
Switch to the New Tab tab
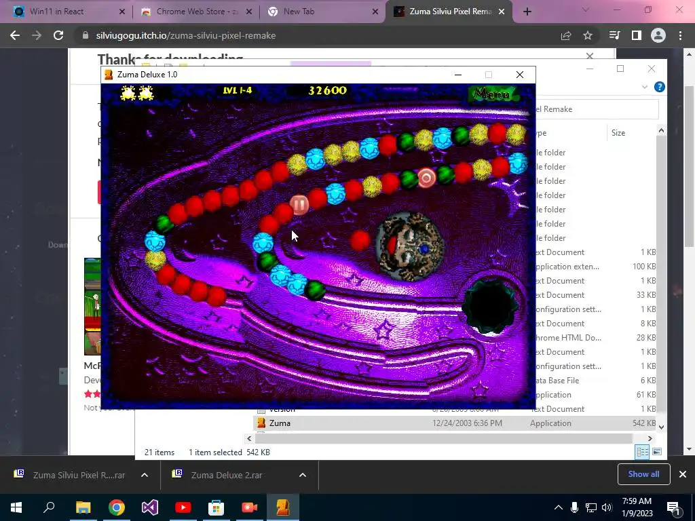coord(322,12)
